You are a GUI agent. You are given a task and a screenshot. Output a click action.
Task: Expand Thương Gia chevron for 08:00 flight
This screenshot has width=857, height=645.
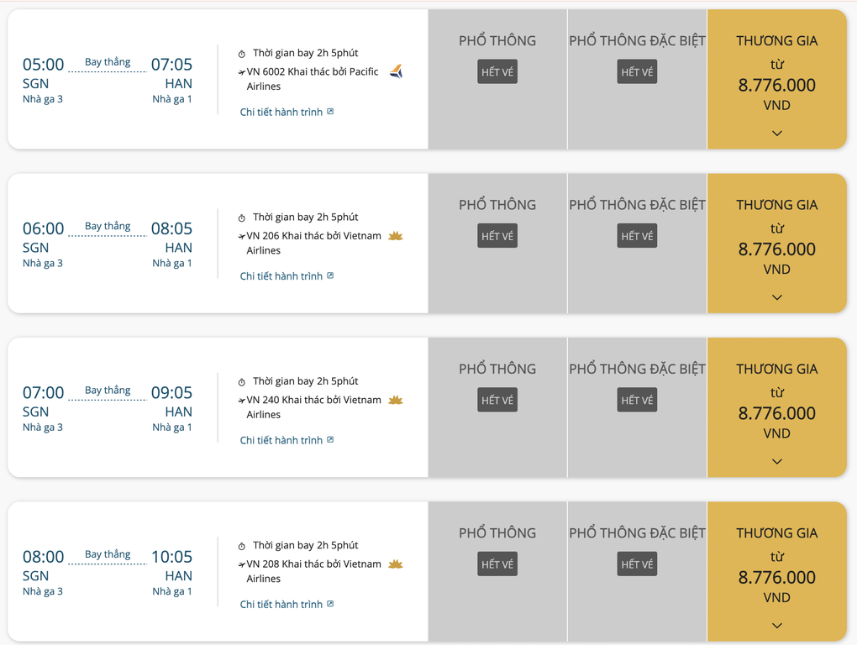point(776,625)
